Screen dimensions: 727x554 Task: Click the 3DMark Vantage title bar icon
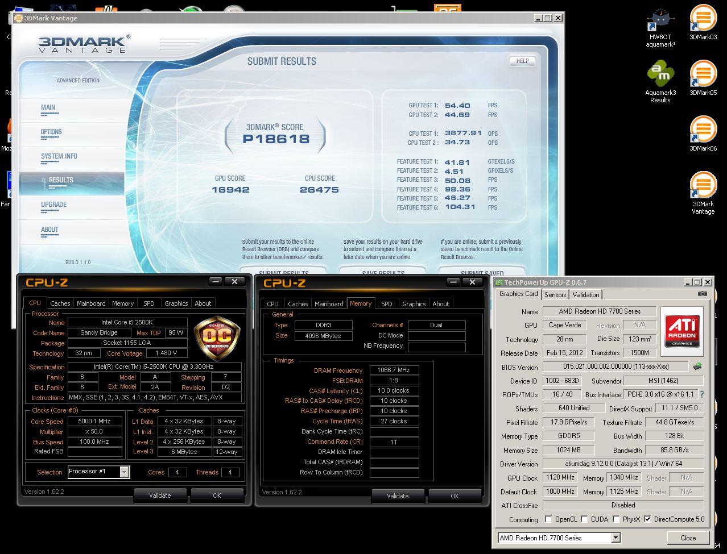click(18, 18)
